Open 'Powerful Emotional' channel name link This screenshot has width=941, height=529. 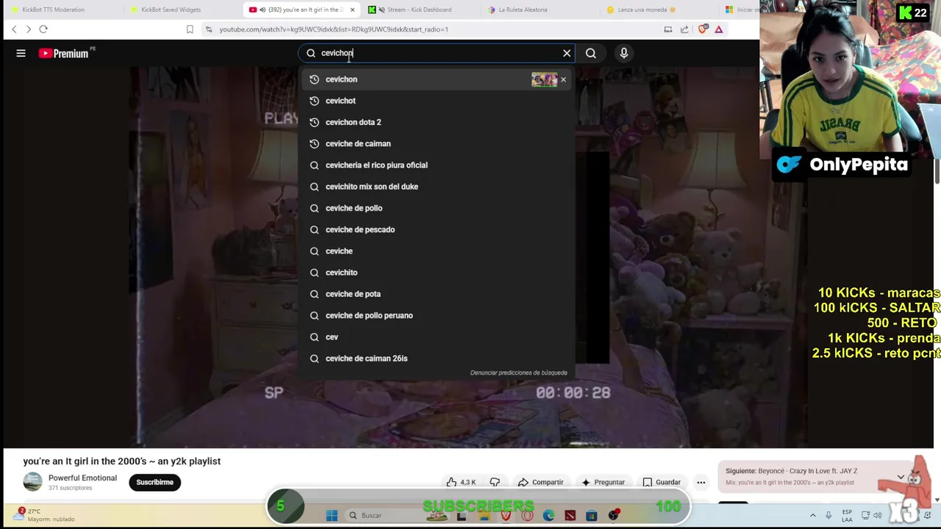coord(82,478)
